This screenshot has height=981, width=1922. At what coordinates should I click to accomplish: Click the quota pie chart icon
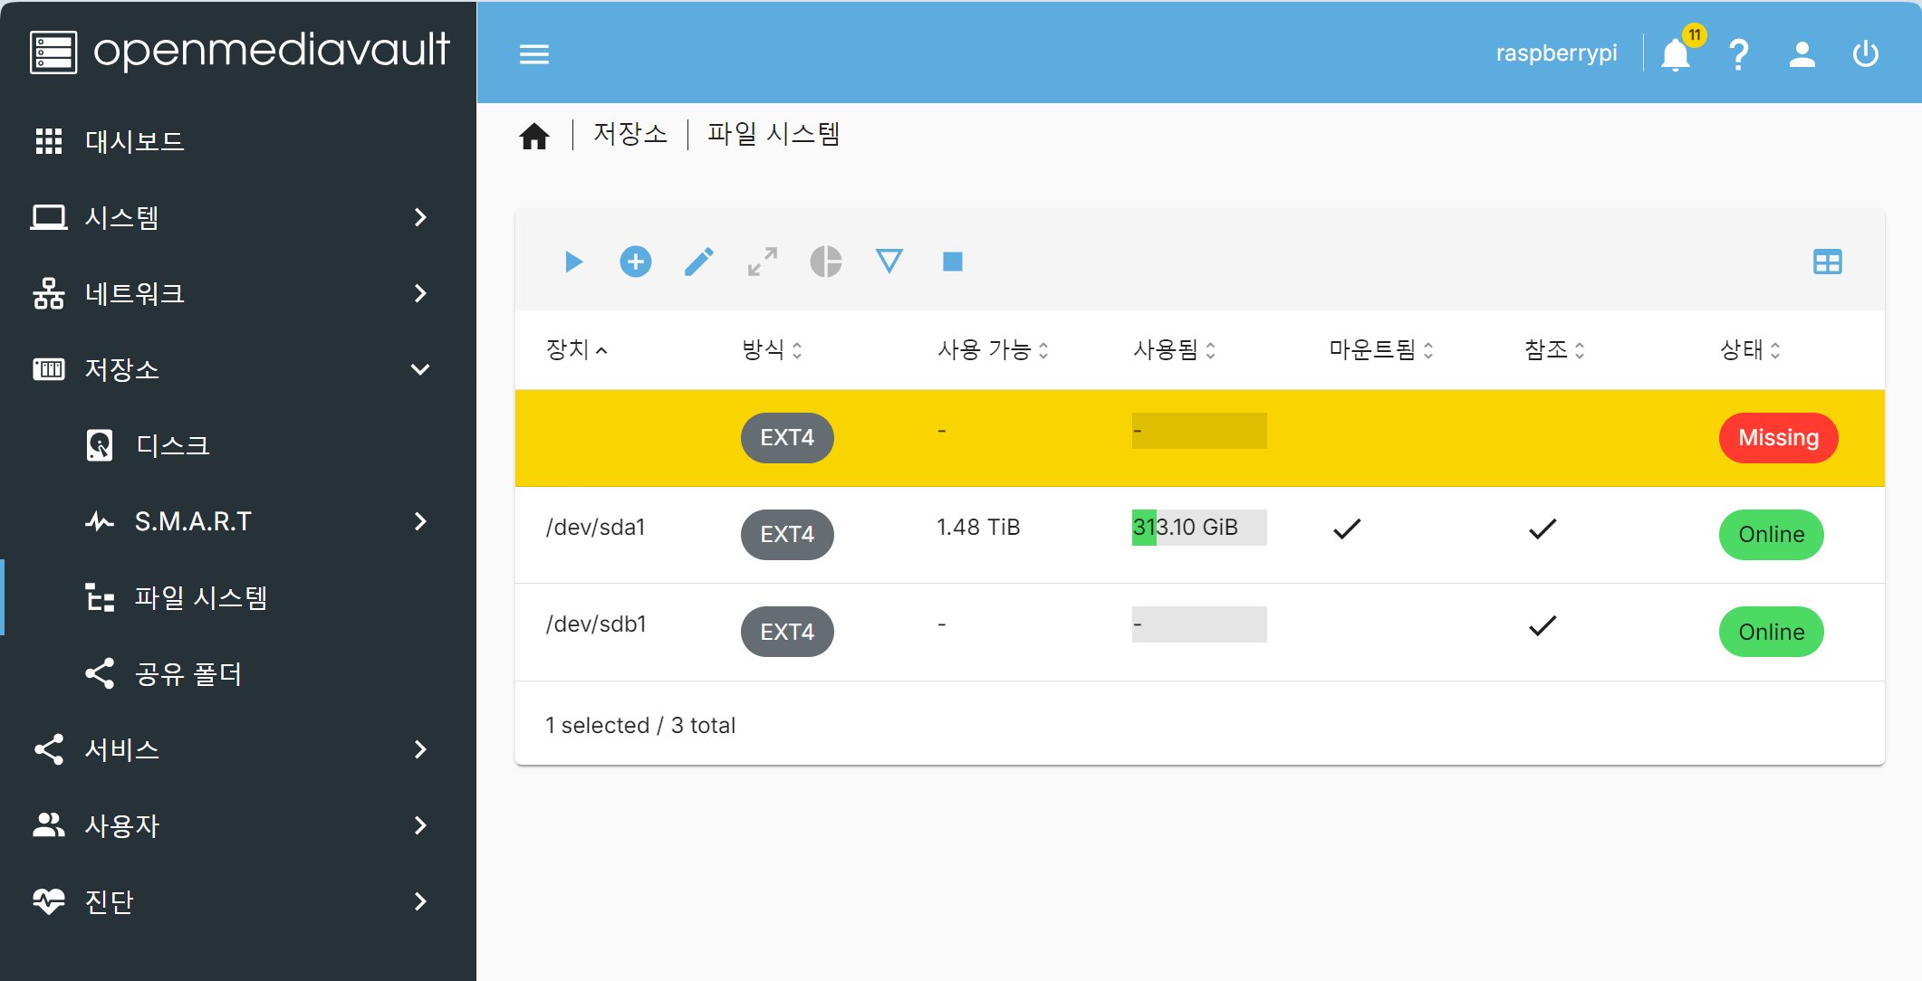coord(826,262)
